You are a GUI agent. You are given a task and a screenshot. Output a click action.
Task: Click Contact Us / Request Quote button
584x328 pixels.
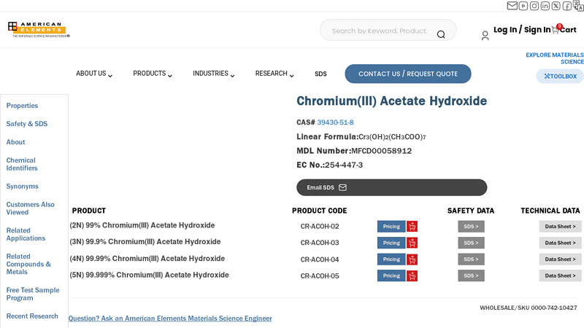(x=408, y=74)
